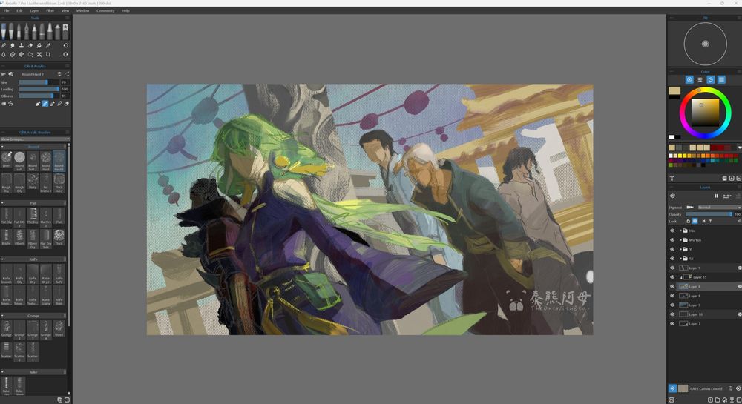This screenshot has height=404, width=742.
Task: Collapse the Rake brush group
Action: click(x=2, y=372)
